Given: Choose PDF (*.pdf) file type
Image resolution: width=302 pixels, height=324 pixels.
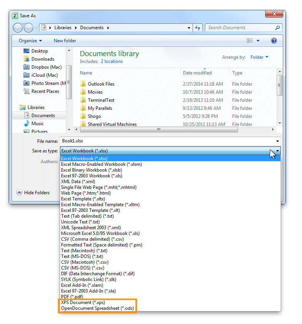Looking at the screenshot, I should pos(170,297).
